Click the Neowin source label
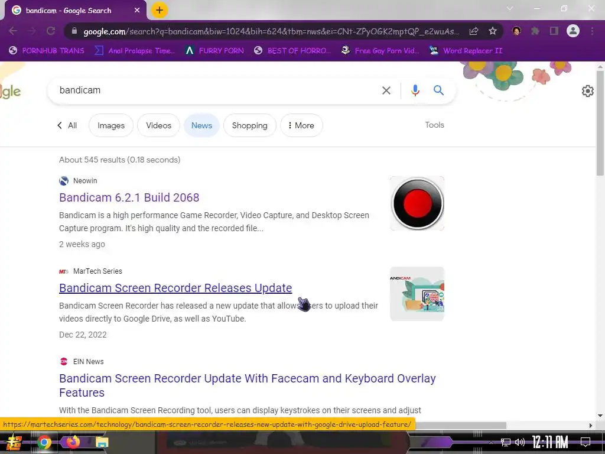The width and height of the screenshot is (605, 454). [85, 181]
